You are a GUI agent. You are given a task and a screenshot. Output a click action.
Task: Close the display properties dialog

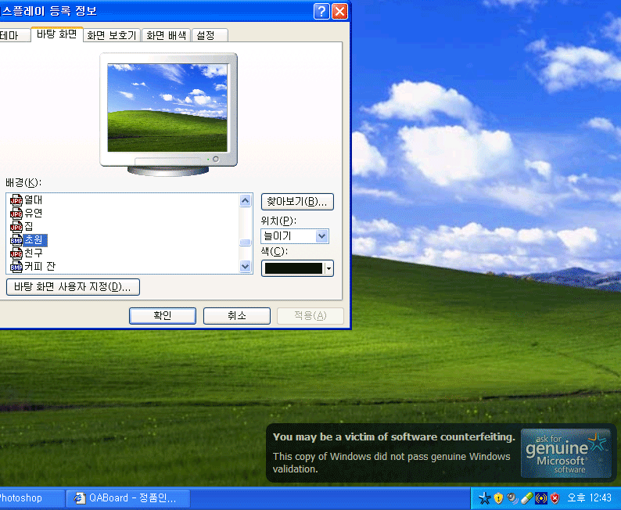coord(339,11)
